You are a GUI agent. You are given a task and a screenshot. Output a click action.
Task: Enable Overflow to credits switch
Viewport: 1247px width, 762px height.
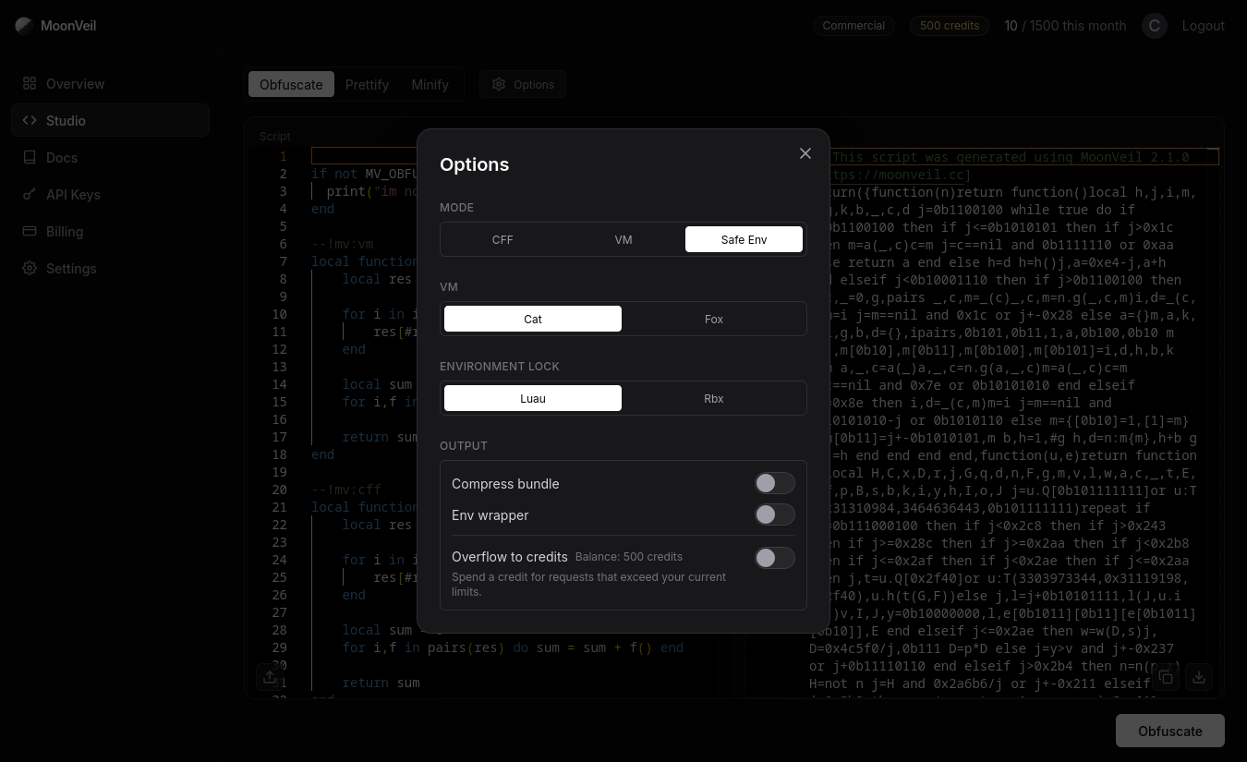775,558
